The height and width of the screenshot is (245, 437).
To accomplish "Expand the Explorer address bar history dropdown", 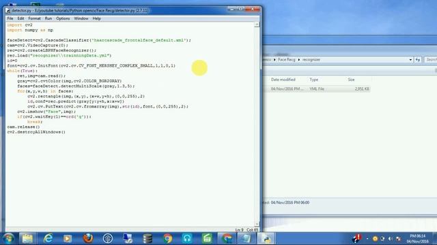I will (x=410, y=60).
